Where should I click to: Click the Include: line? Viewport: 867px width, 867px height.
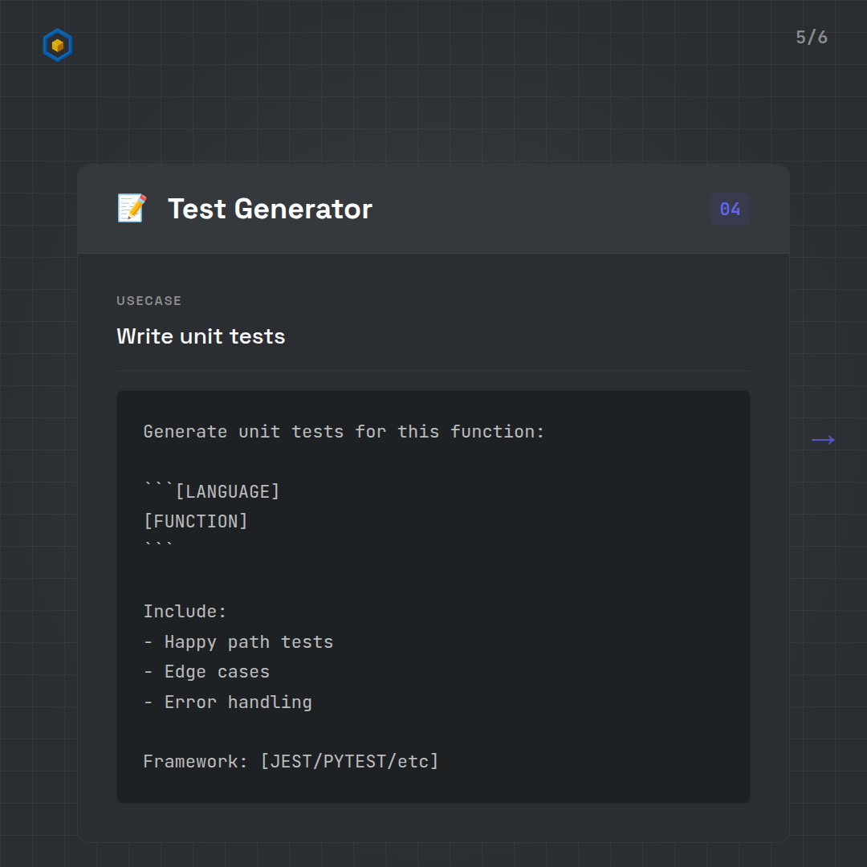[185, 612]
